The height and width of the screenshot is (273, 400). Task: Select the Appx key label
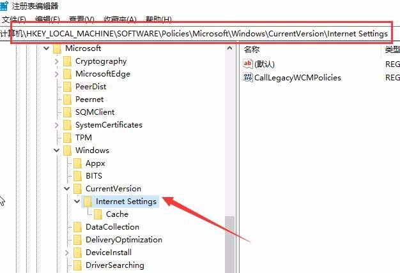pyautogui.click(x=95, y=163)
